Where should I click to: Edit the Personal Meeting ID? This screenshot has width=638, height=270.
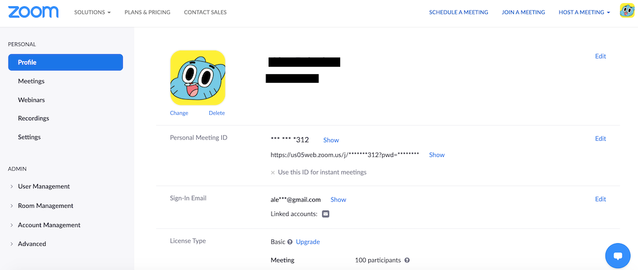click(601, 138)
